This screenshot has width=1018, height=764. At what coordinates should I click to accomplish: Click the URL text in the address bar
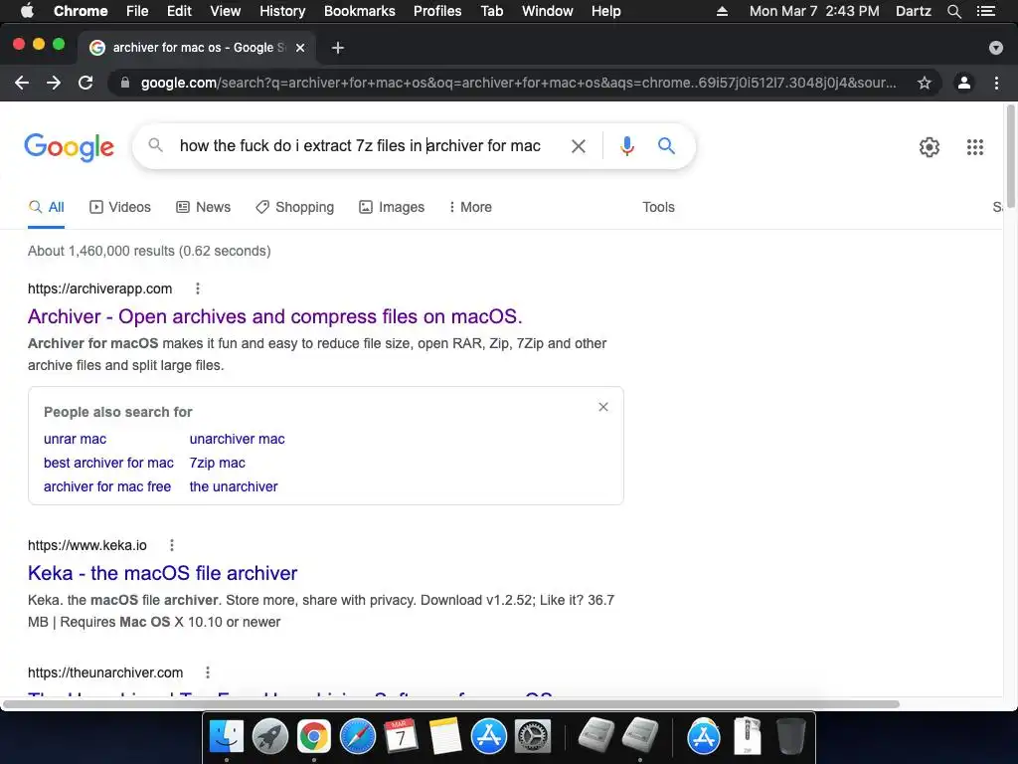click(518, 83)
